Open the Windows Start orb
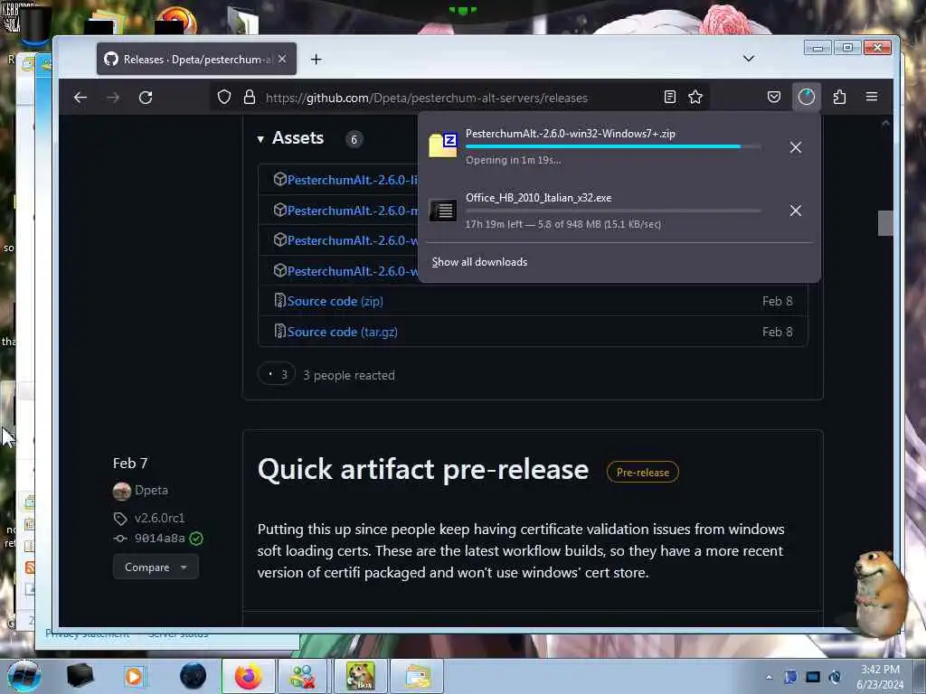Screen dimensions: 926x694 coord(24,676)
